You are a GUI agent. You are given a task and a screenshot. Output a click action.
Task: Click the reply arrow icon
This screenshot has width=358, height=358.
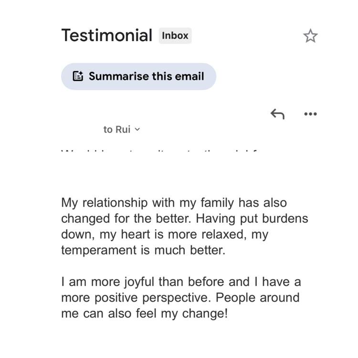pyautogui.click(x=277, y=114)
